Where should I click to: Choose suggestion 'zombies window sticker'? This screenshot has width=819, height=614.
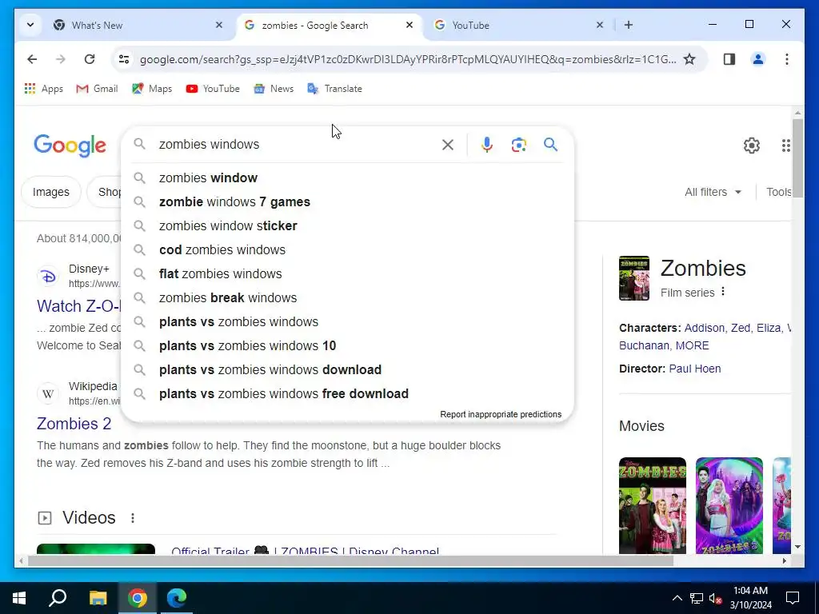347,226
